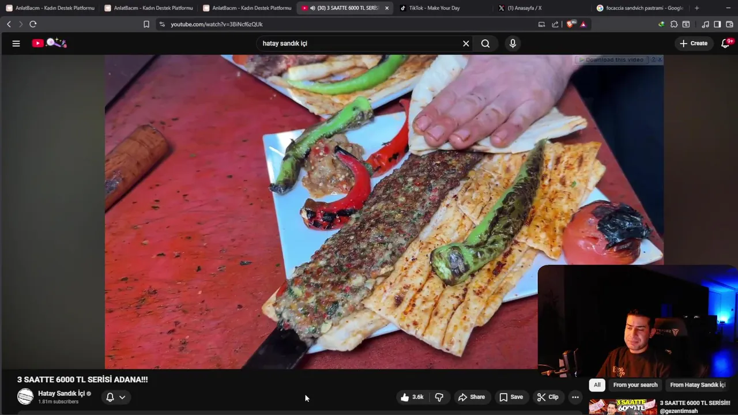Select the All recommendations chip
738x415 pixels.
597,385
